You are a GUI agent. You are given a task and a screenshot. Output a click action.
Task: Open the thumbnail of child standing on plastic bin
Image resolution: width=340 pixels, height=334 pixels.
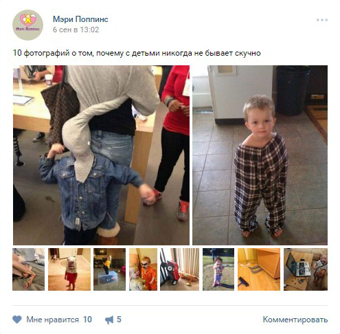tap(109, 269)
